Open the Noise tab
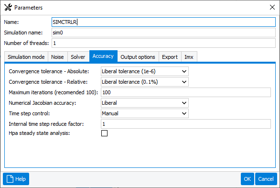Image resolution: width=280 pixels, height=188 pixels. coord(57,57)
